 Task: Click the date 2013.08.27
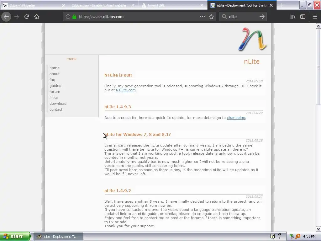pyautogui.click(x=254, y=197)
